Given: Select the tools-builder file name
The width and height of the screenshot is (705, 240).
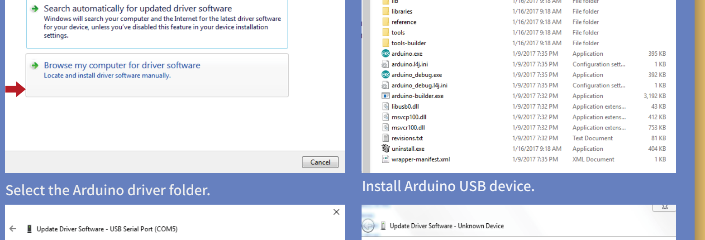Looking at the screenshot, I should click(409, 43).
